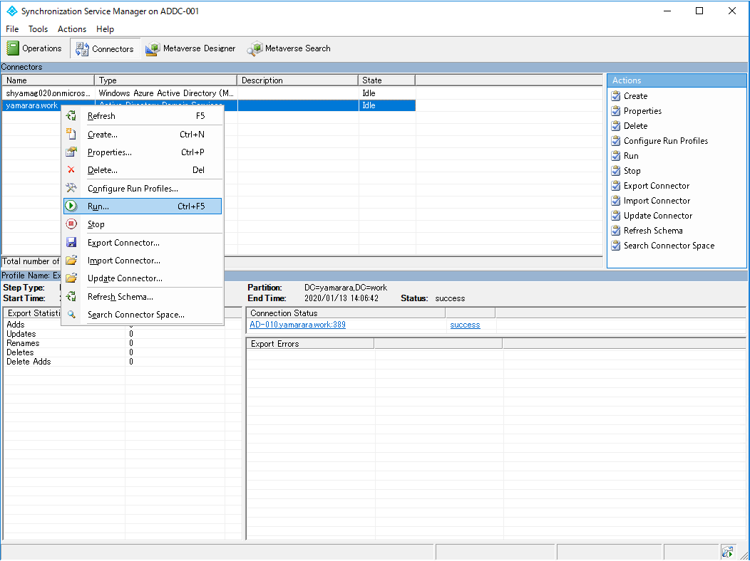Click the Import Connector folder icon
Image resolution: width=750 pixels, height=561 pixels.
tap(71, 260)
